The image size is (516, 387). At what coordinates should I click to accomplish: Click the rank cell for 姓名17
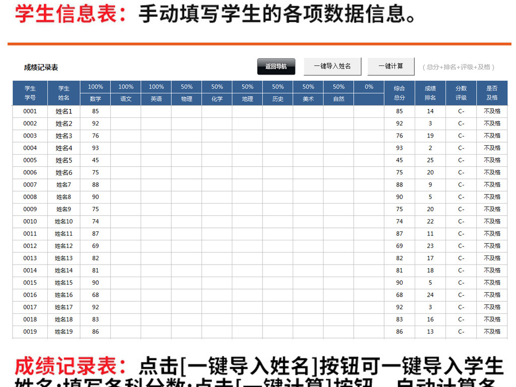[x=430, y=307]
